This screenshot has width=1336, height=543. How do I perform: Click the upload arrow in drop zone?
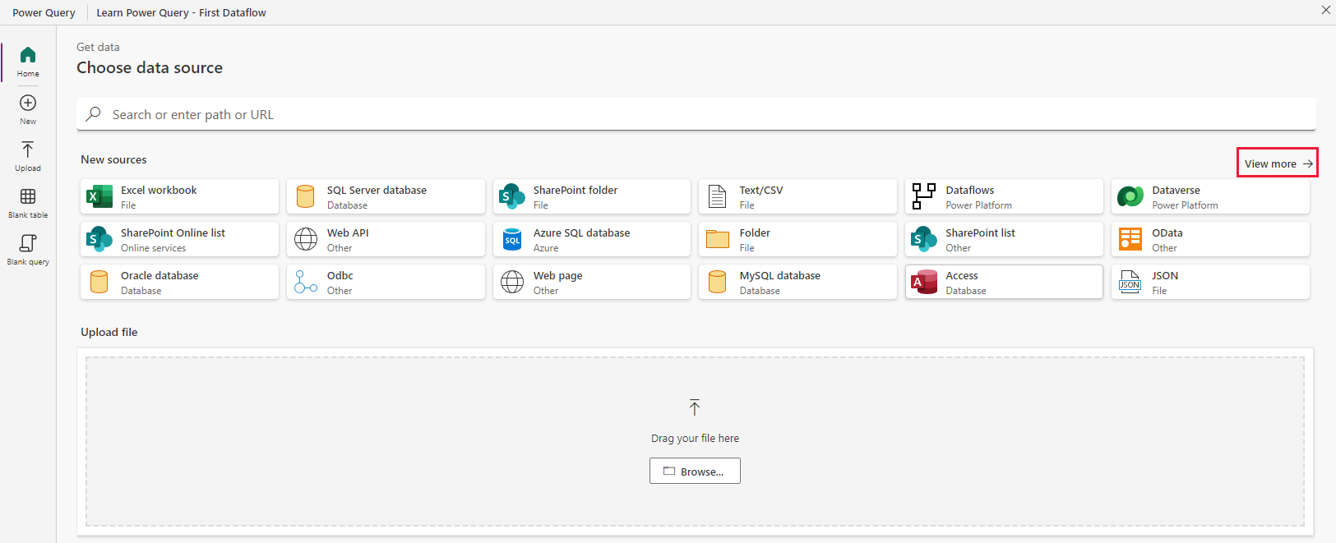tap(695, 407)
